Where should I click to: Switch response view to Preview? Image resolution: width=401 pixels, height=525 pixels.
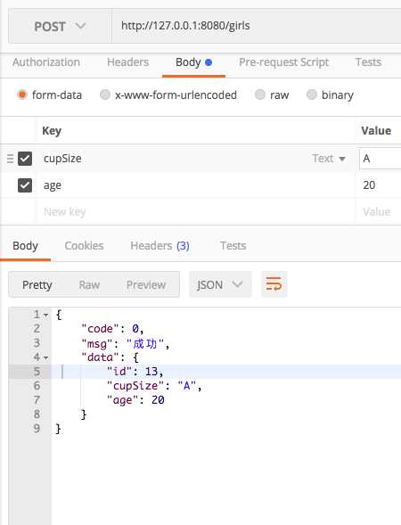coord(146,285)
